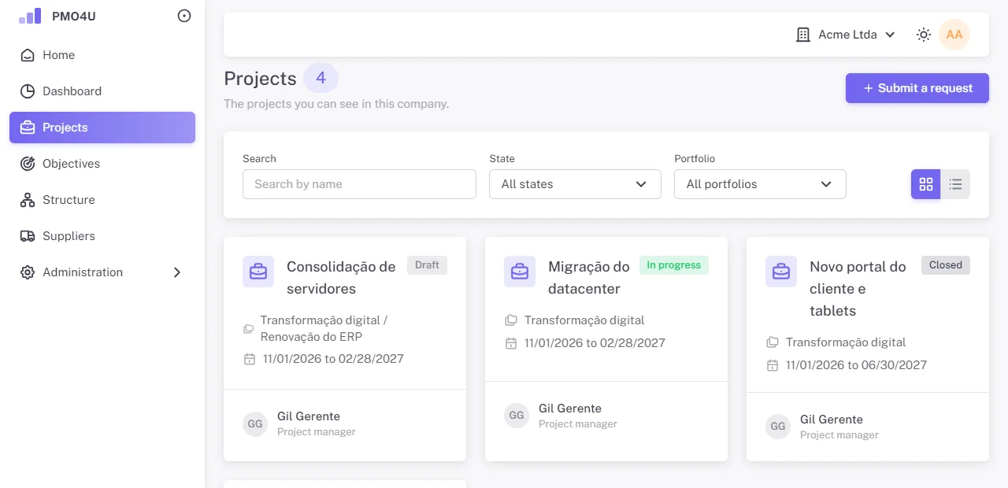Screen dimensions: 1008x488
Task: Click the Dashboard pie chart icon
Action: click(28, 91)
